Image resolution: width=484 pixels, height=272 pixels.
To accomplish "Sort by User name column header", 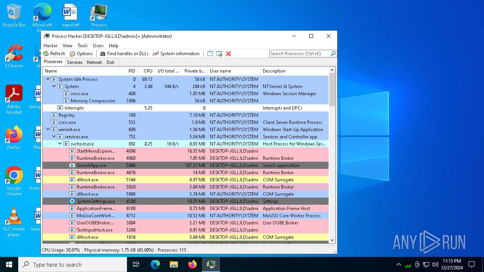I will click(x=234, y=71).
